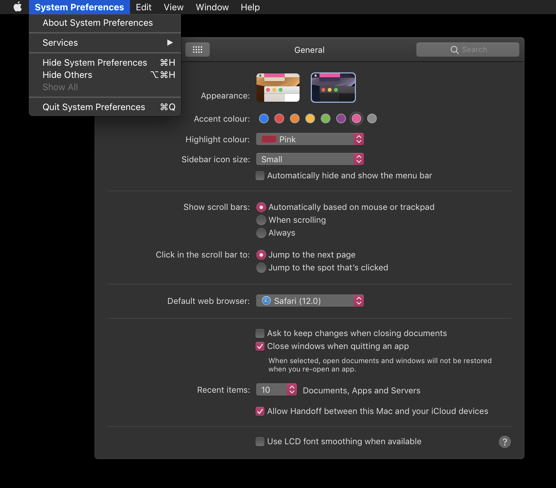Select scroll bars Automatically based on mouse or trackpad
556x488 pixels.
point(261,207)
